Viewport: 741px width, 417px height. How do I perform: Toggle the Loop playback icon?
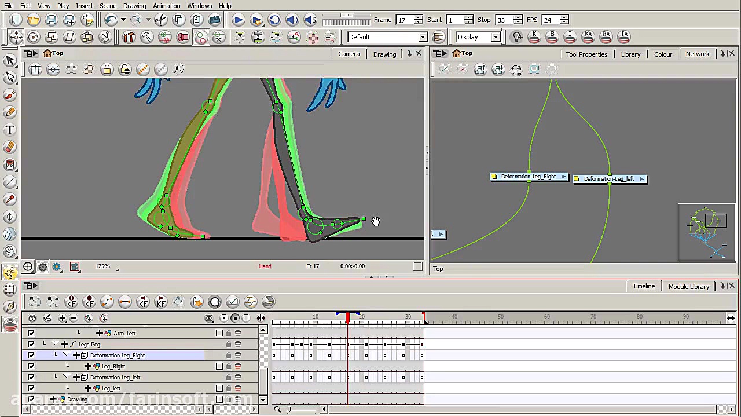(x=274, y=20)
